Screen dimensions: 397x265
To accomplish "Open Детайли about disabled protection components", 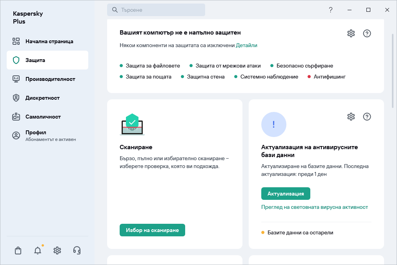I will (246, 45).
